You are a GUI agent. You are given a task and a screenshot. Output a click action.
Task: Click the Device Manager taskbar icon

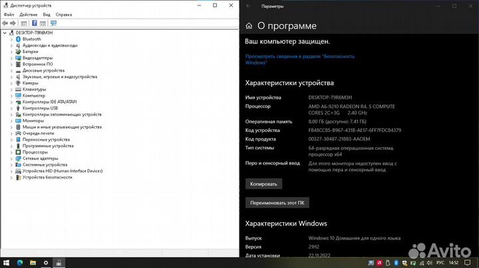[x=59, y=263]
